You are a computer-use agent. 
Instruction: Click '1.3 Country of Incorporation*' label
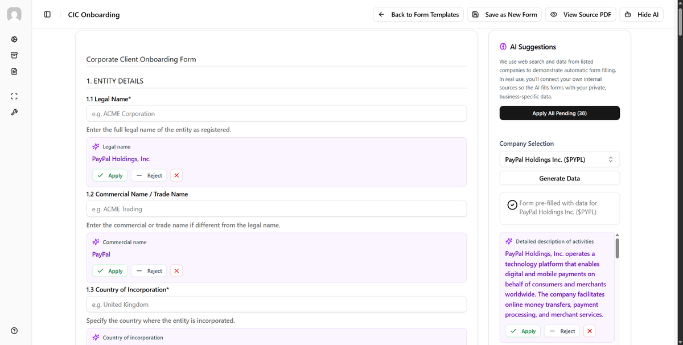point(127,290)
